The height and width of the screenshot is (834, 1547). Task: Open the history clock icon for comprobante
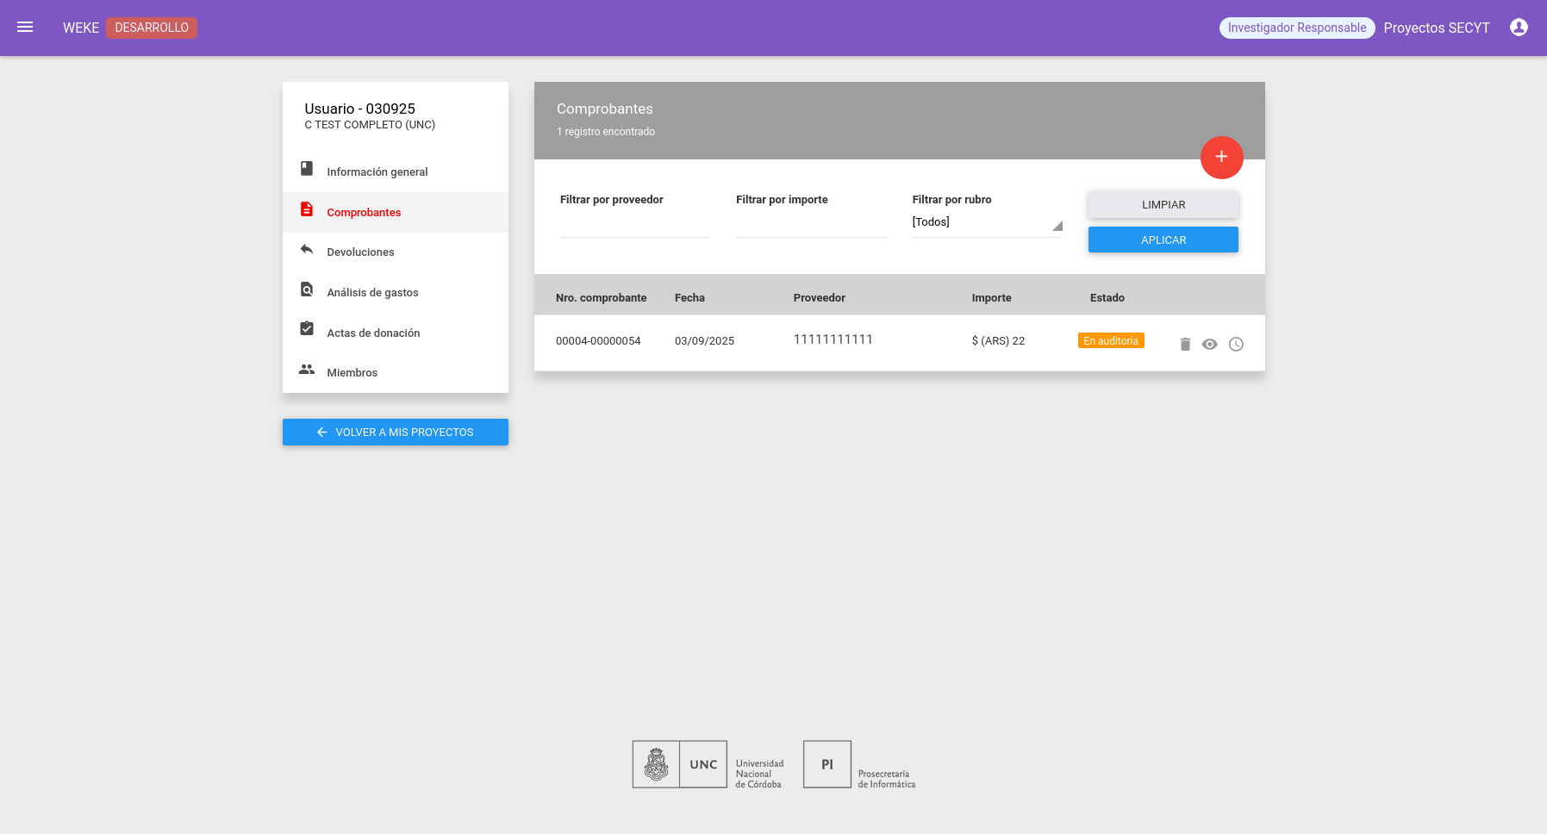(1236, 344)
